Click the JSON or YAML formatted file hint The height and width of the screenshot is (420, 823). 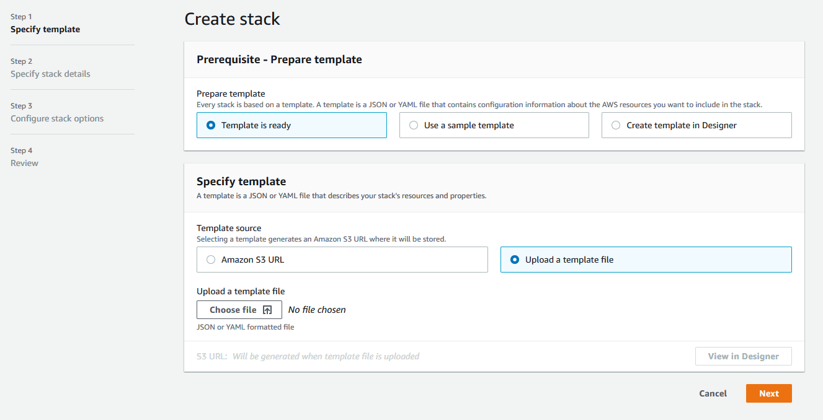[x=246, y=327]
